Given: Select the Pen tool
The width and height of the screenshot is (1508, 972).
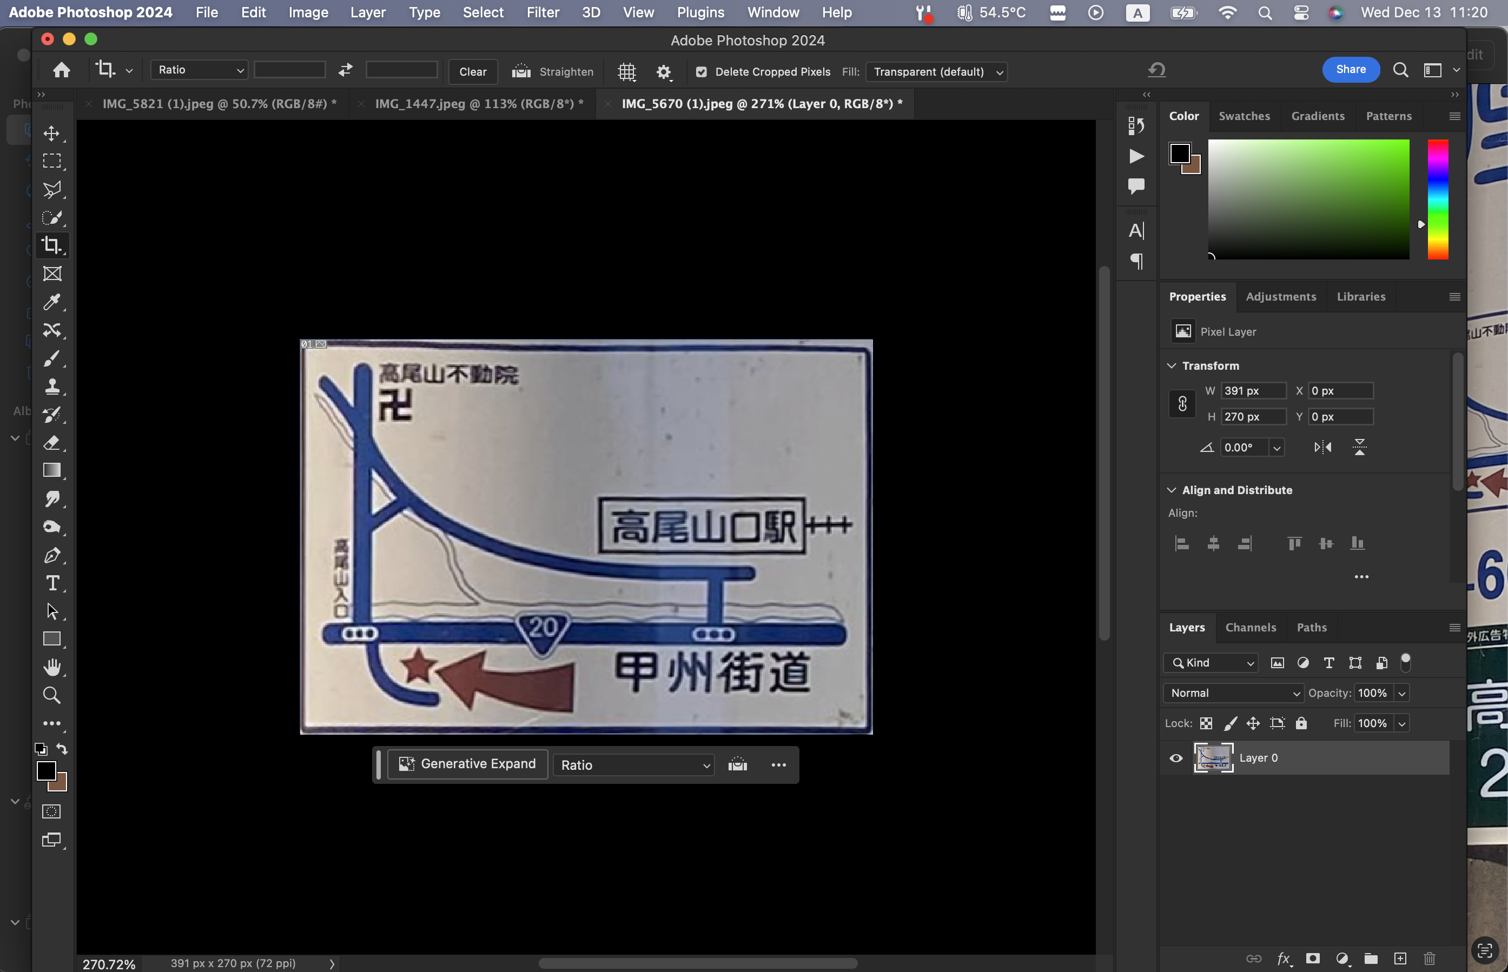Looking at the screenshot, I should [x=52, y=555].
